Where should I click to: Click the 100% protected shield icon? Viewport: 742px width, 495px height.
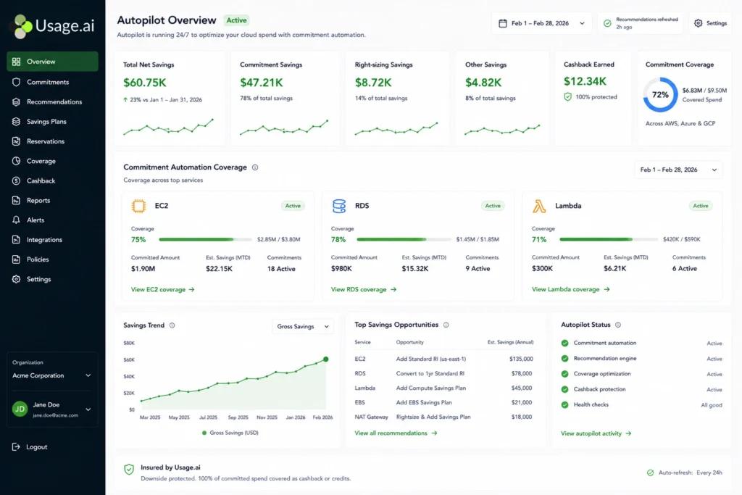click(x=568, y=97)
